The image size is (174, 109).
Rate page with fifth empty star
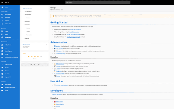pyautogui.click(x=41, y=56)
